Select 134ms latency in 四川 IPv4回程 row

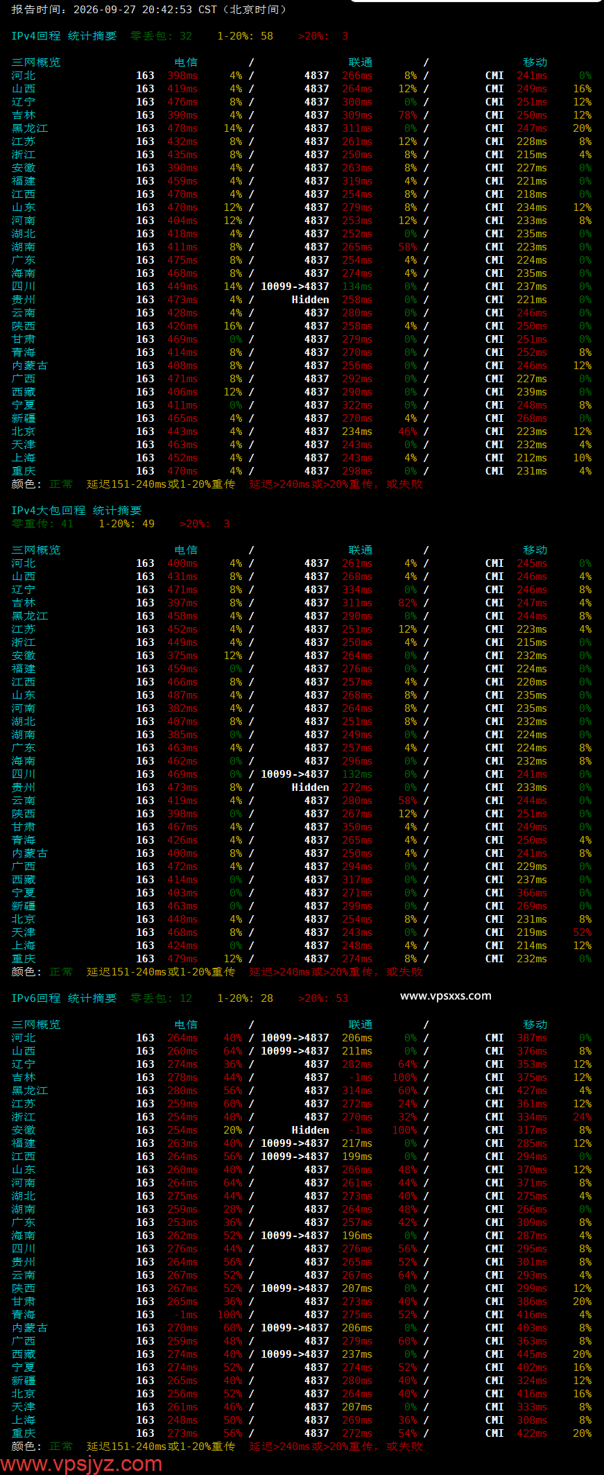[357, 287]
